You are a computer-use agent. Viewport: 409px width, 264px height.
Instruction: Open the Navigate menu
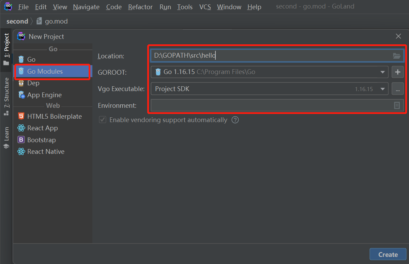pos(86,7)
